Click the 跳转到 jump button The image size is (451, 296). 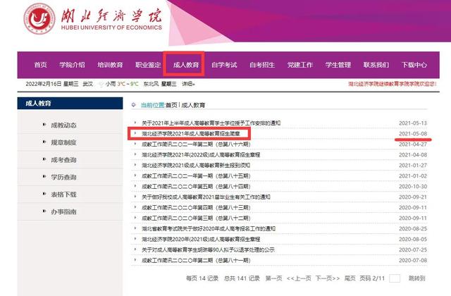(416, 278)
